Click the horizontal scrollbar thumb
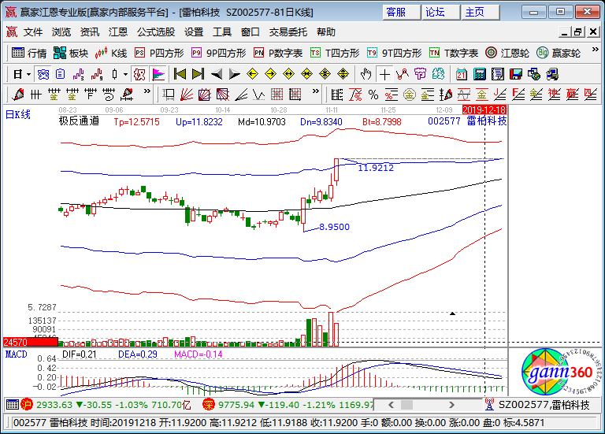Image resolution: width=605 pixels, height=434 pixels. 406,405
